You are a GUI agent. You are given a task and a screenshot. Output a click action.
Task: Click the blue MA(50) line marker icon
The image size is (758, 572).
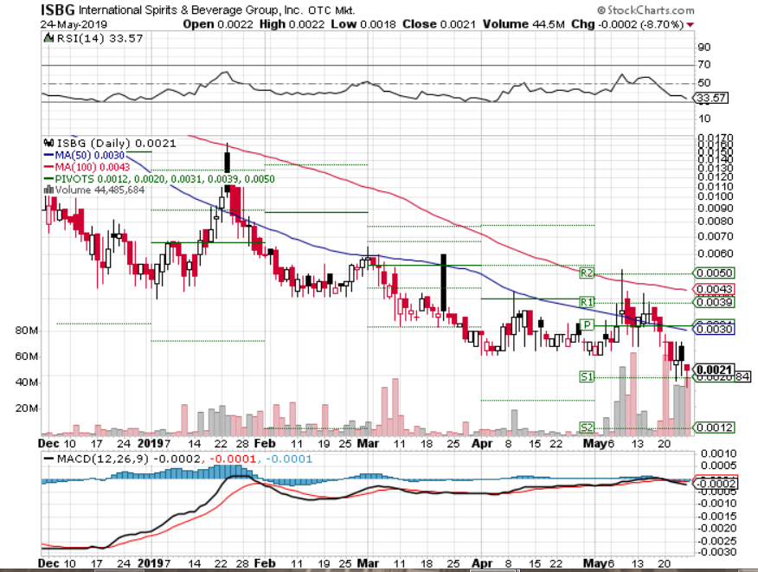pyautogui.click(x=49, y=155)
